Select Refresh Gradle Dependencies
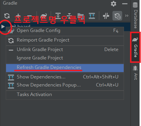Viewport: 141px width, 126px height. click(65, 68)
